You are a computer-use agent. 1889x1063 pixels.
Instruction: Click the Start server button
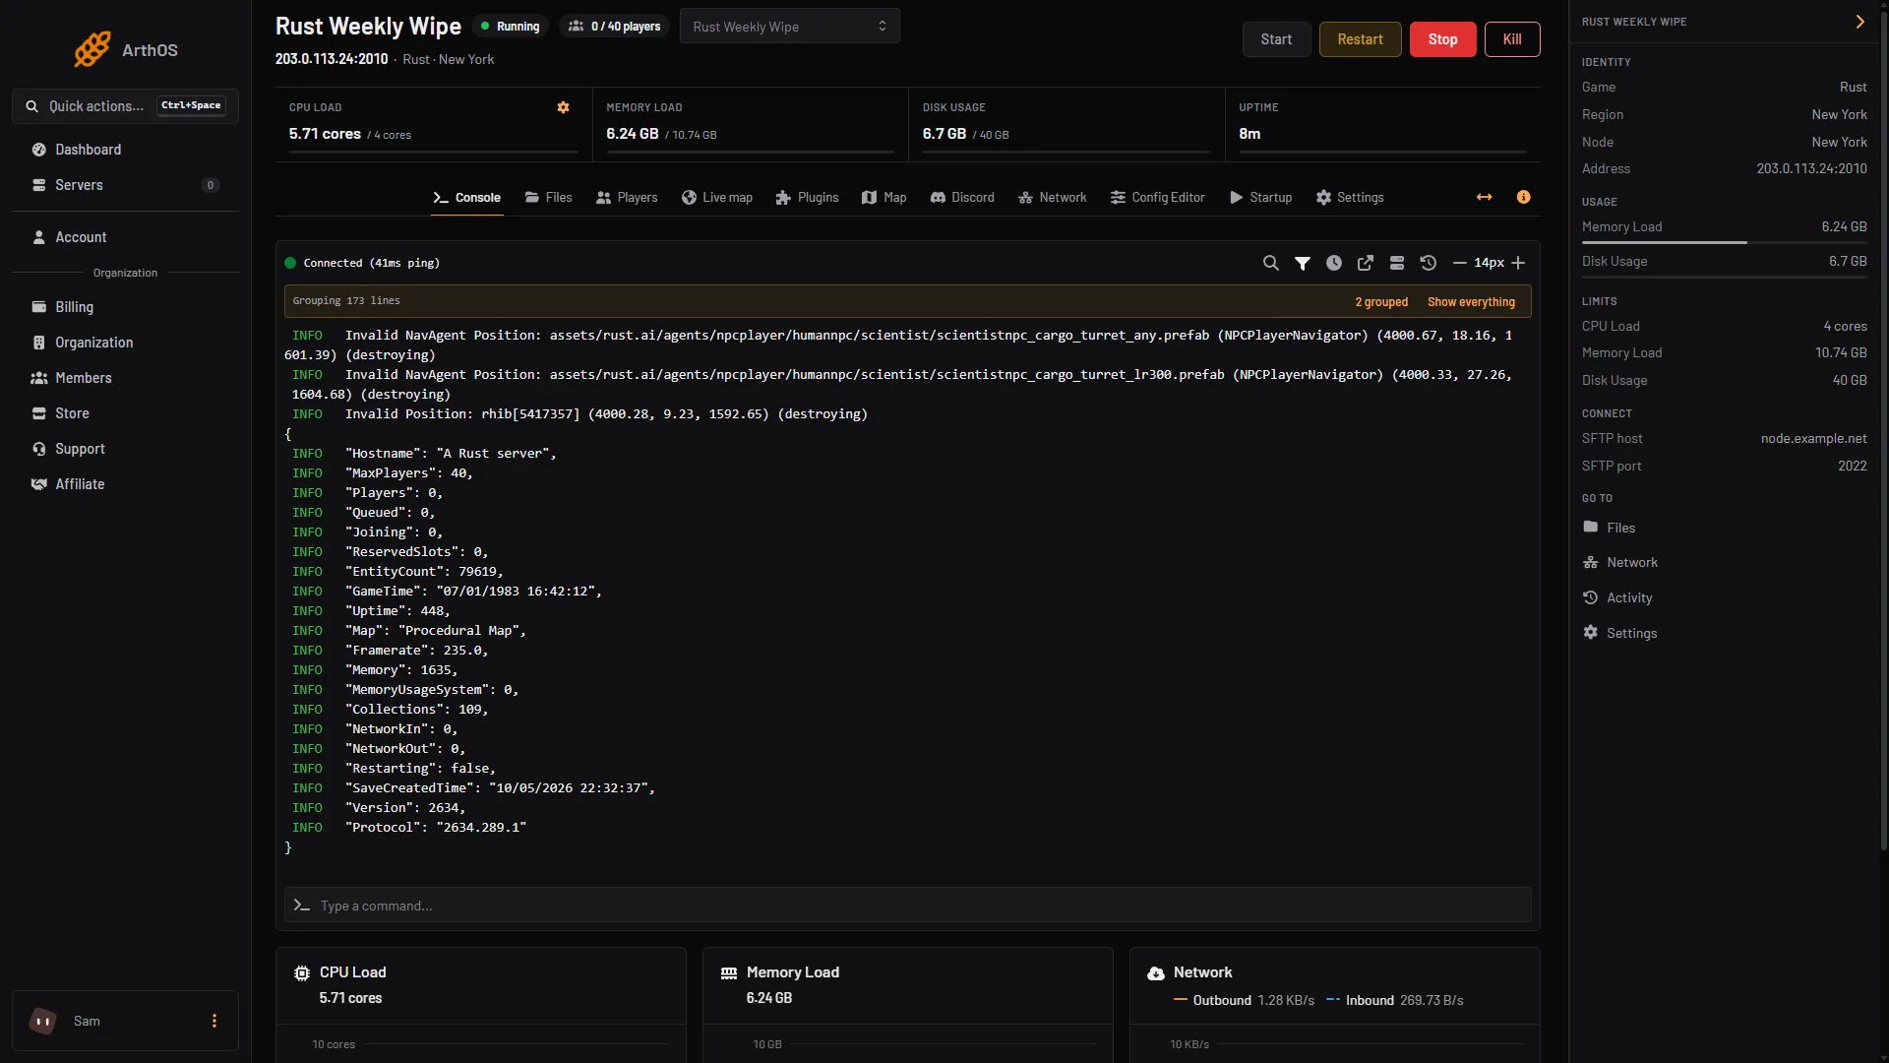click(1276, 39)
